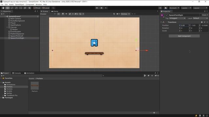Open the Gizmos dropdown

(x=125, y=14)
